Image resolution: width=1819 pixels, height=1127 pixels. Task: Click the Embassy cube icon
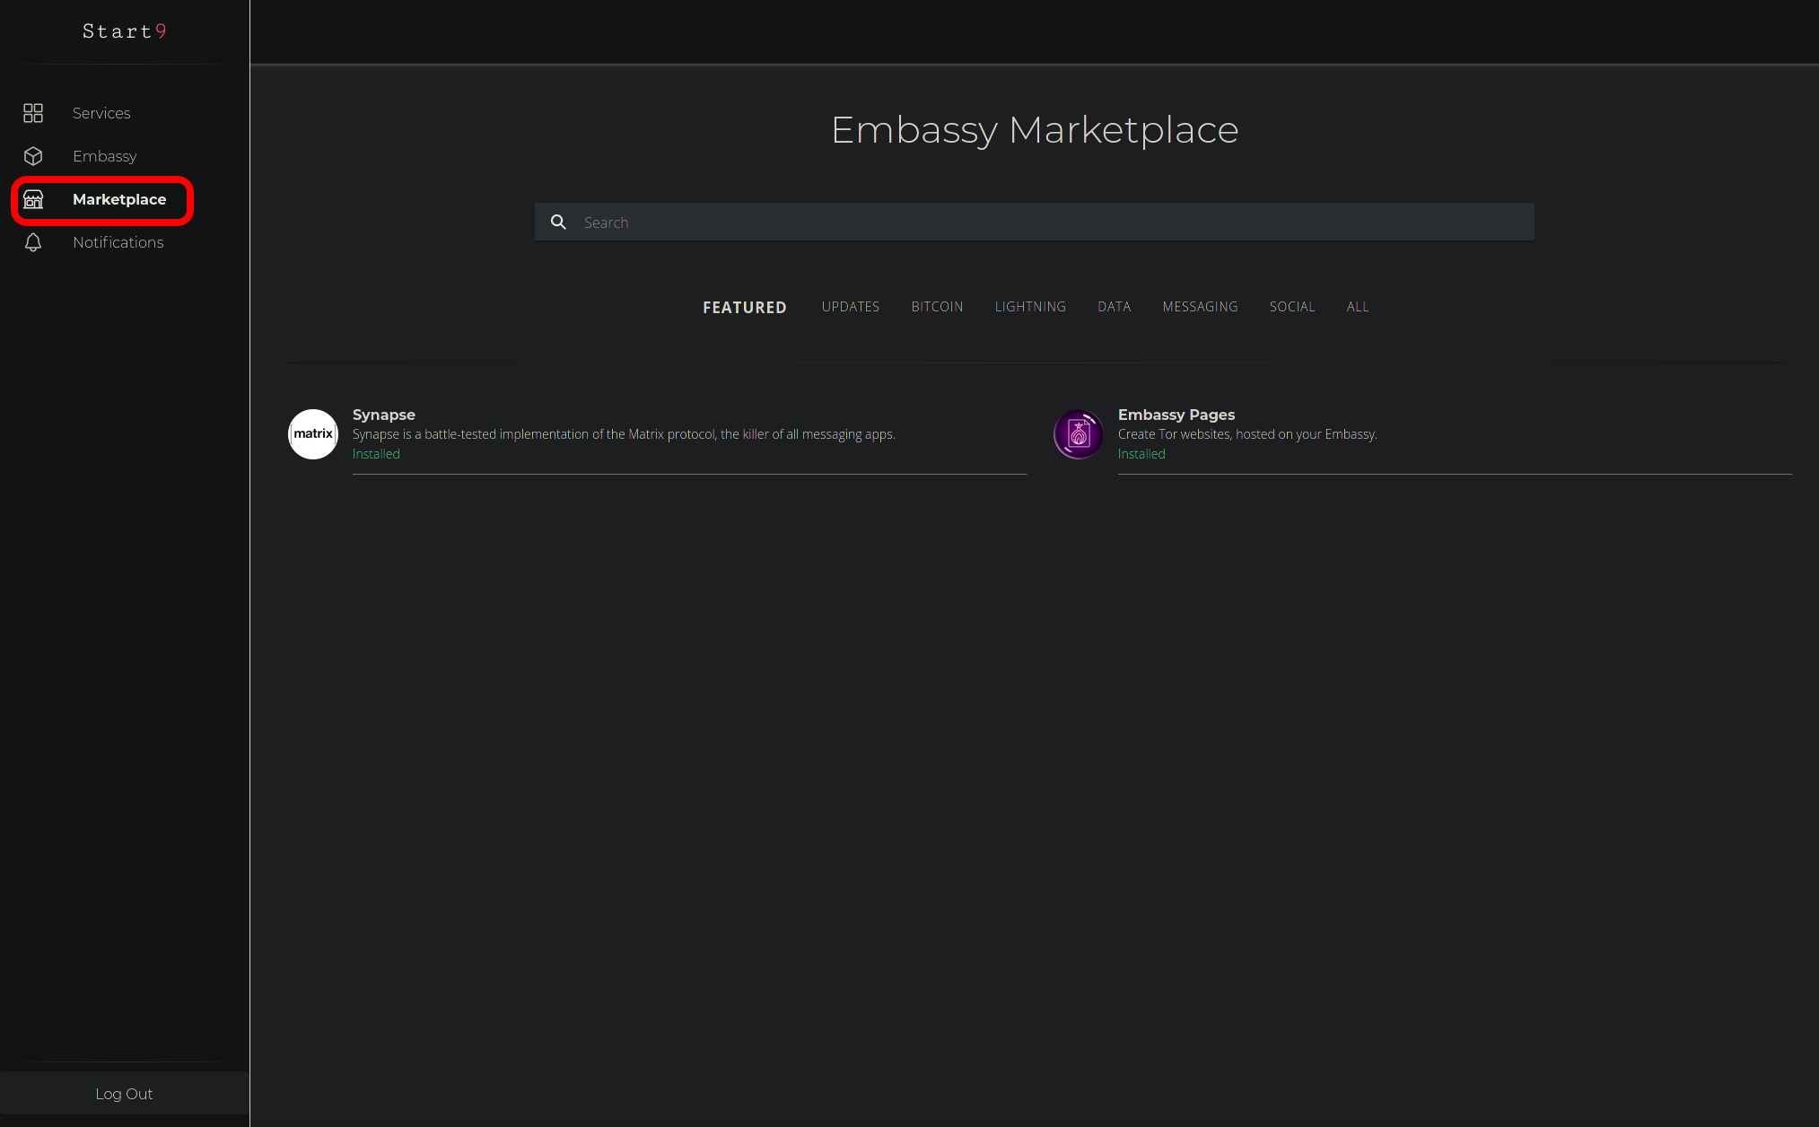coord(33,156)
